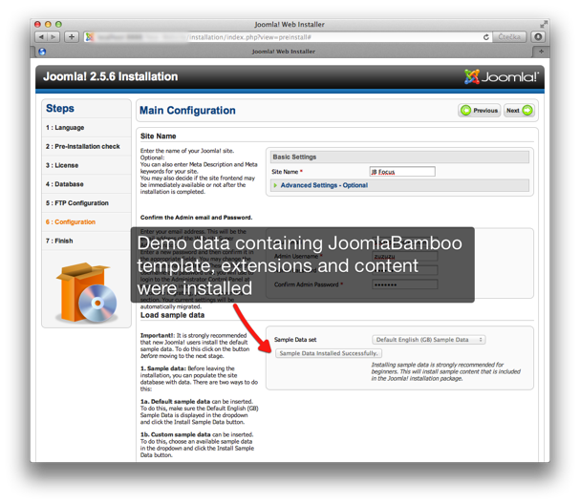Click the fullscreen arrows in title bar

point(543,25)
